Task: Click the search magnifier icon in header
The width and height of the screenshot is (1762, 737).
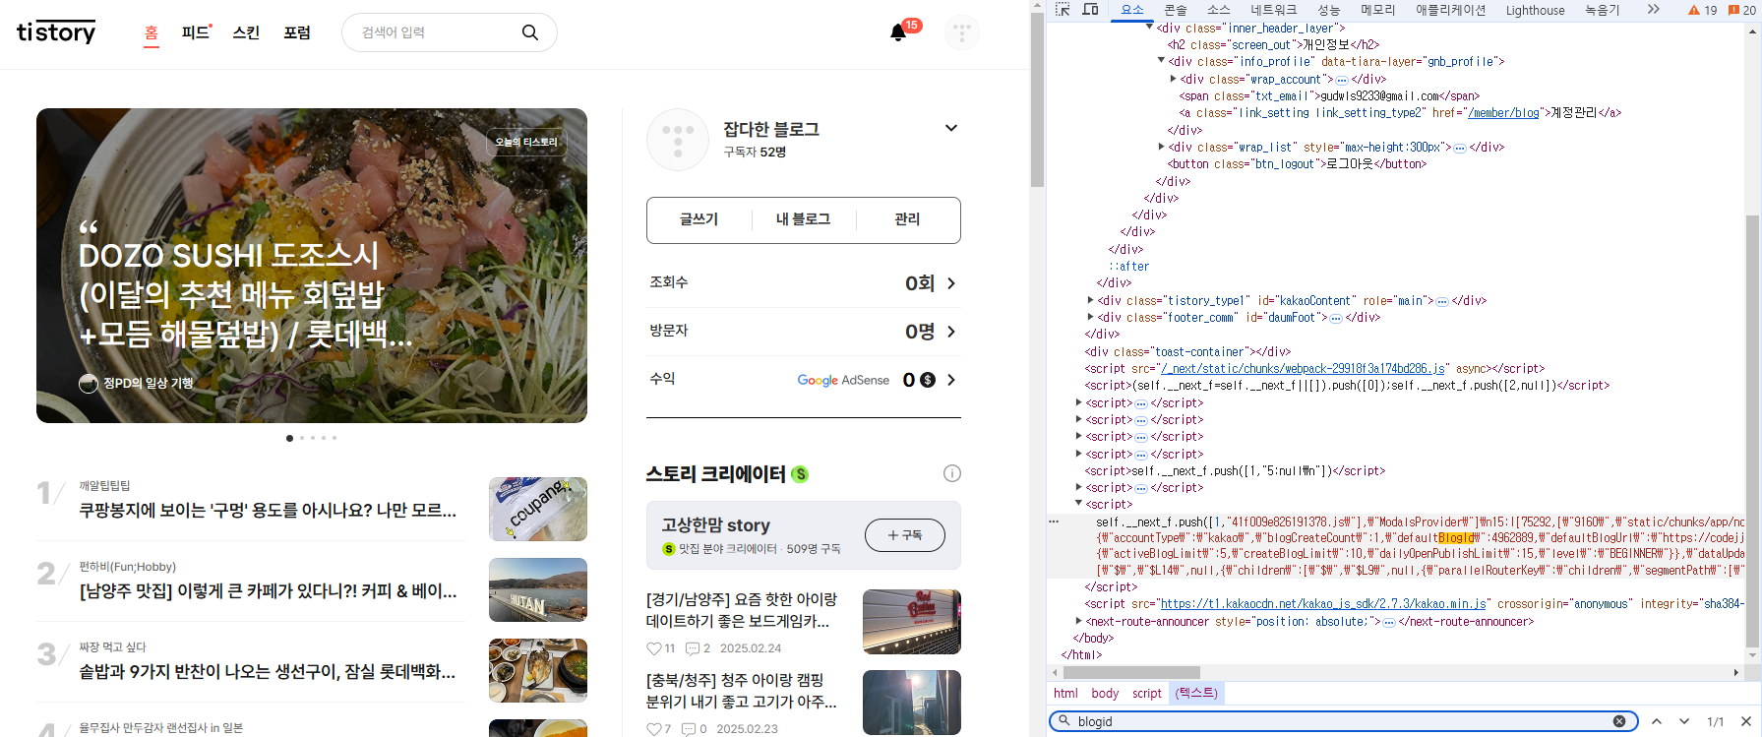Action: tap(530, 32)
